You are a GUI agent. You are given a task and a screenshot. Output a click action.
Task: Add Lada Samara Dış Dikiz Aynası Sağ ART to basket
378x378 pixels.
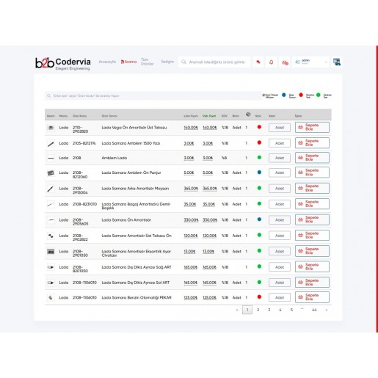[x=312, y=266]
